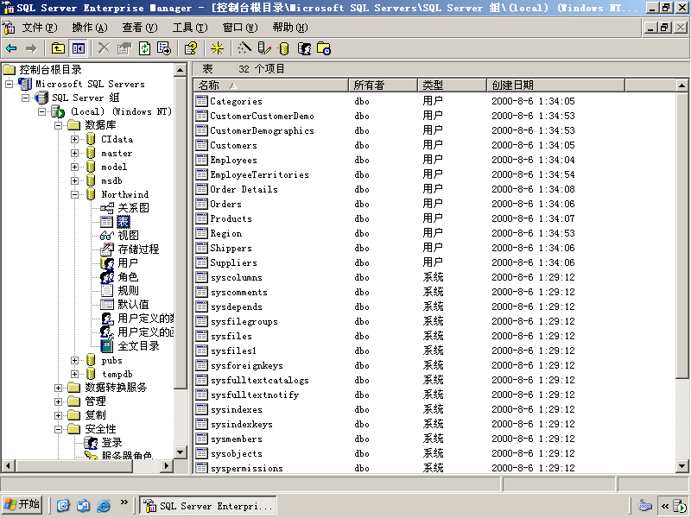Select 关系图 under Northwind
Screen dimensions: 691x518
[x=133, y=208]
